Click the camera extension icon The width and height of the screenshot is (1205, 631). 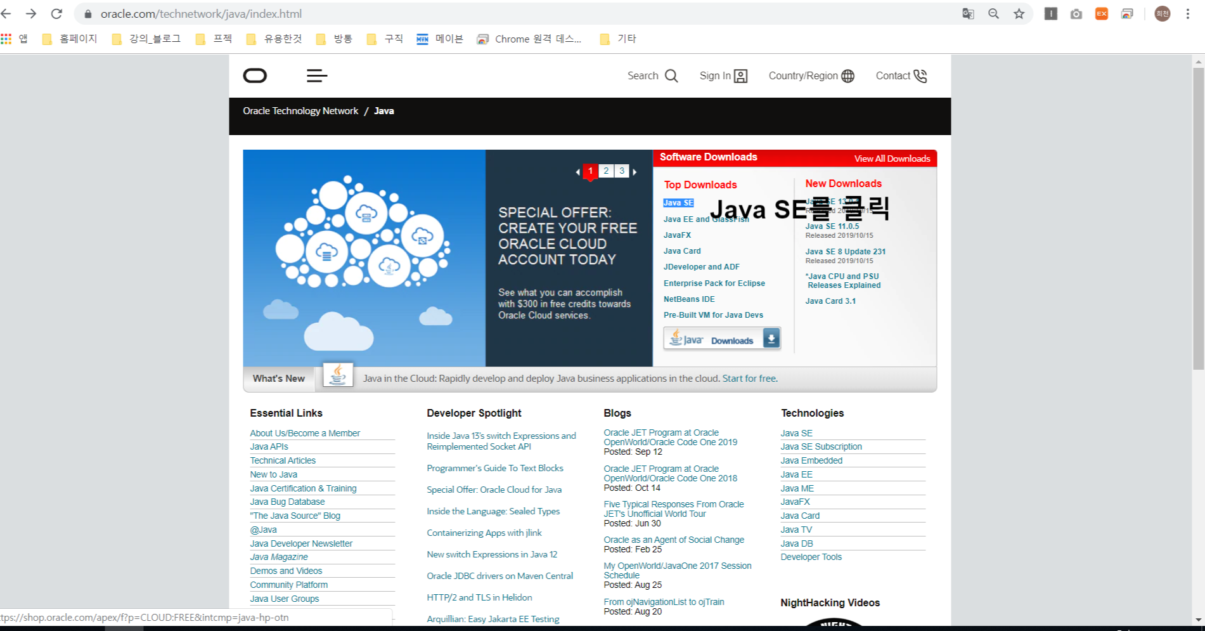pyautogui.click(x=1076, y=13)
